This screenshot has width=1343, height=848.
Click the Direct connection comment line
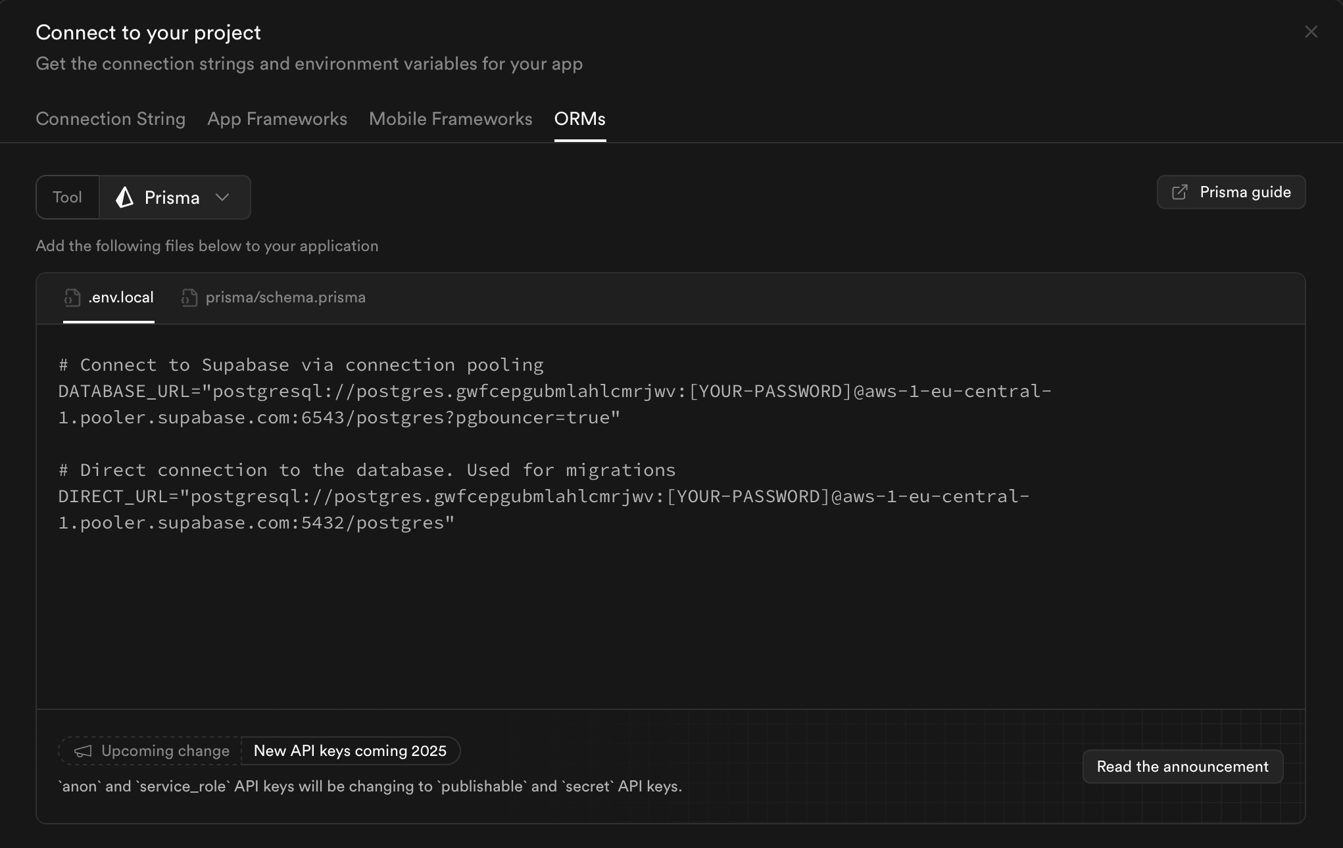(x=367, y=470)
